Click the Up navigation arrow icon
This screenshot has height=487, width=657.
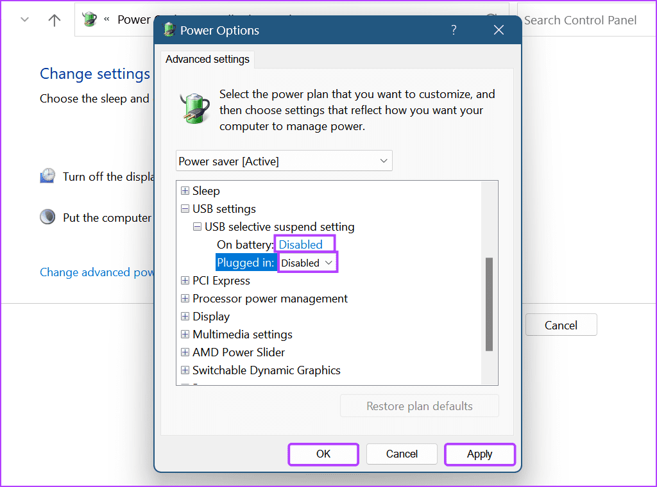point(53,19)
